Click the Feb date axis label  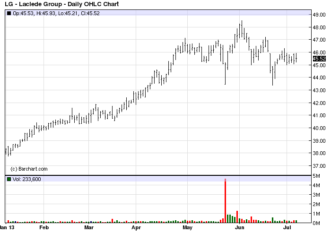pyautogui.click(x=44, y=227)
